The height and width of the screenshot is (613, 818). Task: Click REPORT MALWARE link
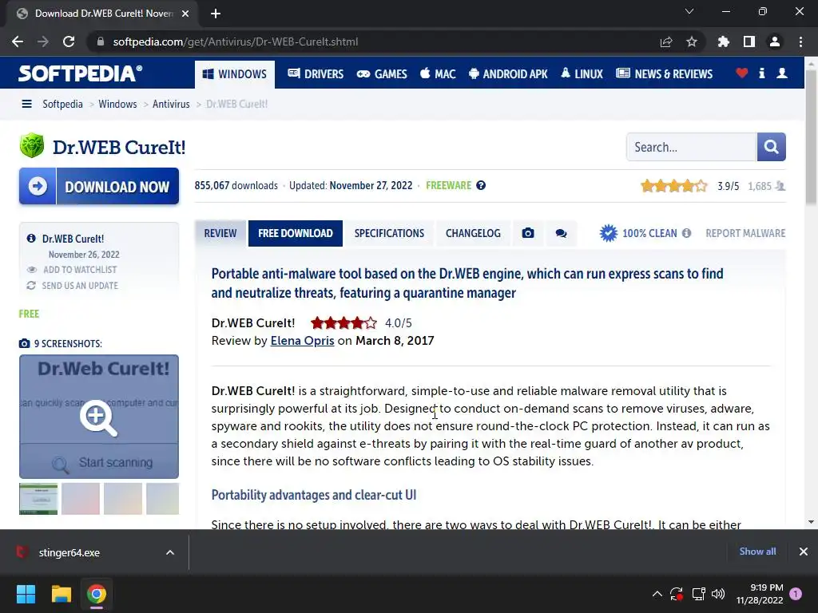[x=745, y=233]
